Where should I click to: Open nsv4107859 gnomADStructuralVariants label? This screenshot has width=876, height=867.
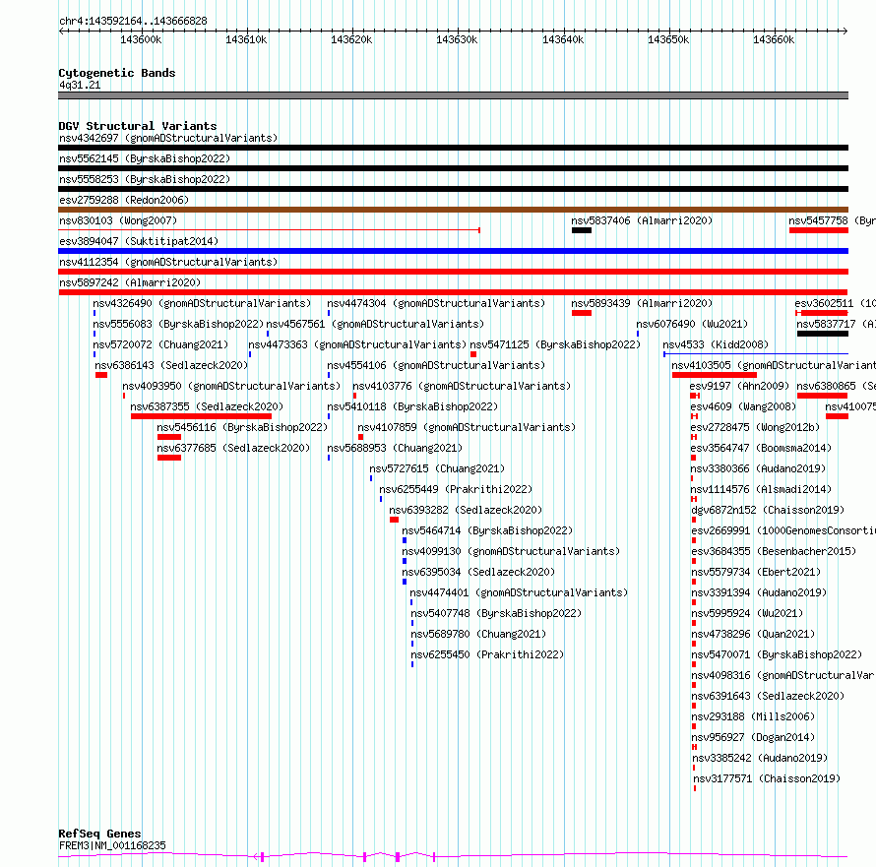(467, 427)
